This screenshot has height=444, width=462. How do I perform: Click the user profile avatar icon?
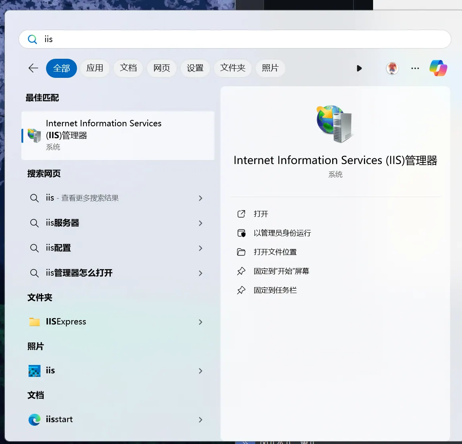coord(392,68)
